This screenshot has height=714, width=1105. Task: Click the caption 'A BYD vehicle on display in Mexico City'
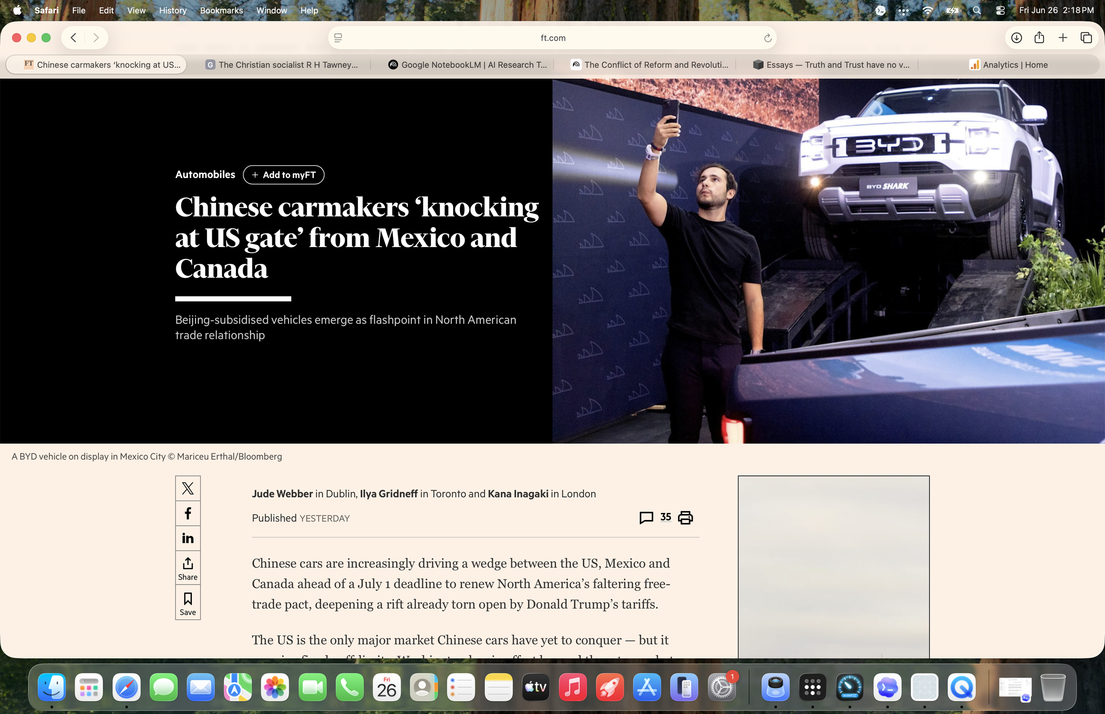(x=147, y=457)
